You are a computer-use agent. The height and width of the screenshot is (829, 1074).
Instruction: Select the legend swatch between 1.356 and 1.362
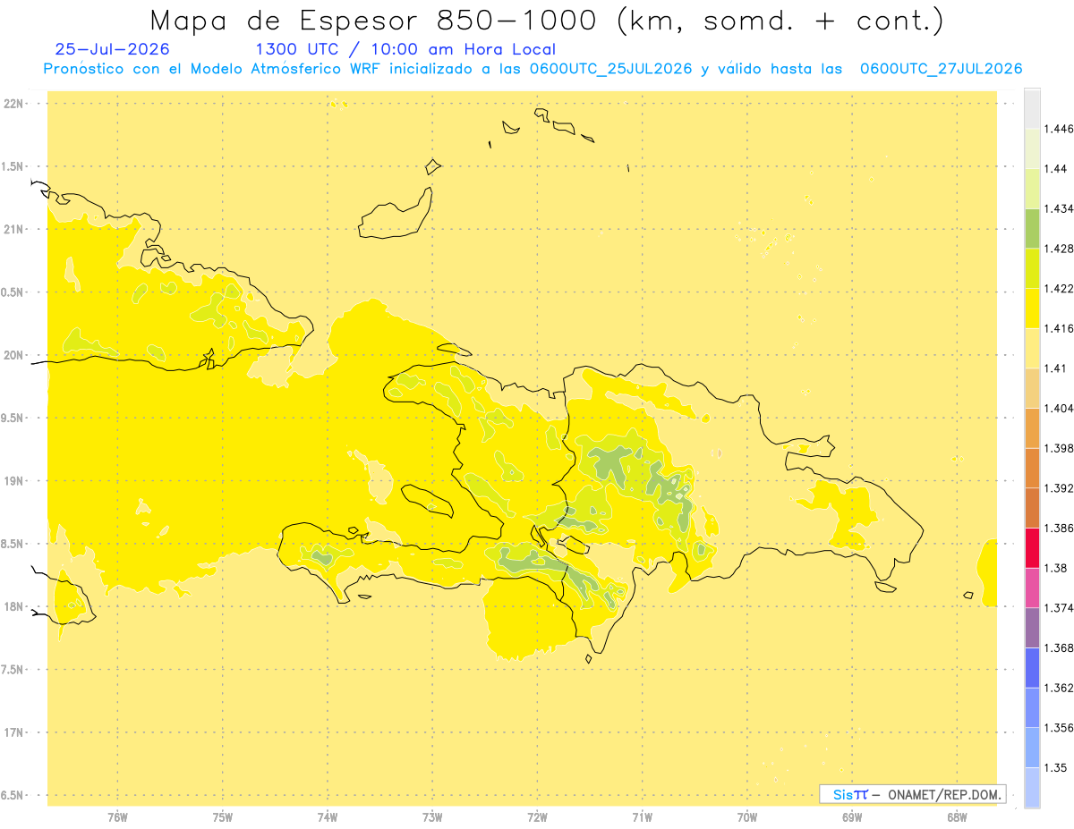pyautogui.click(x=1032, y=707)
